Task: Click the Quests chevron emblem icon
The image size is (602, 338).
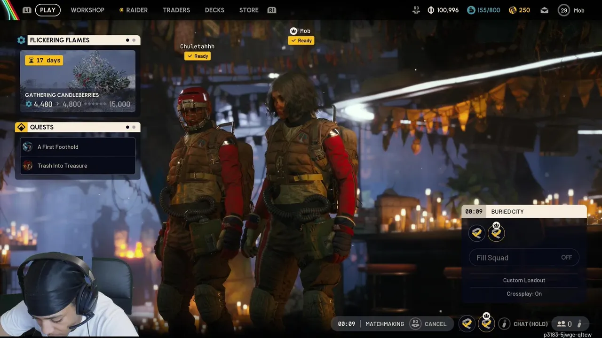Action: [21, 127]
